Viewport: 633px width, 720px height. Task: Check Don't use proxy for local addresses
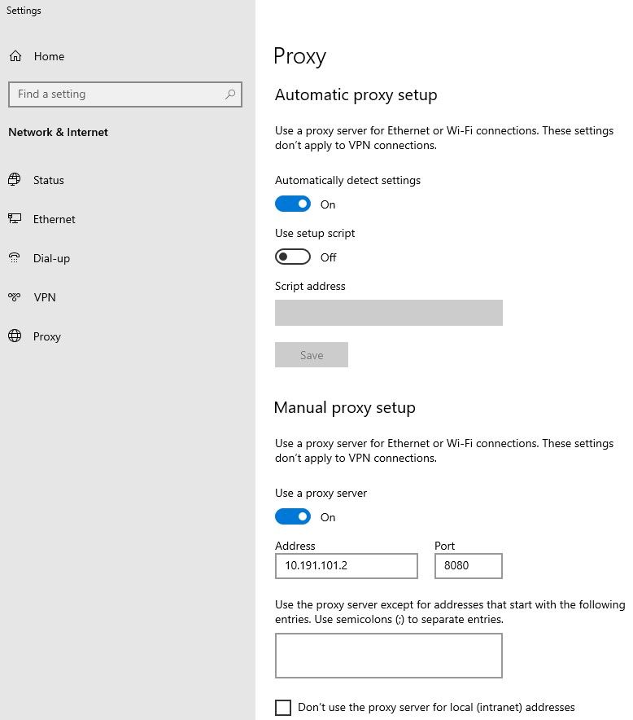pos(283,707)
